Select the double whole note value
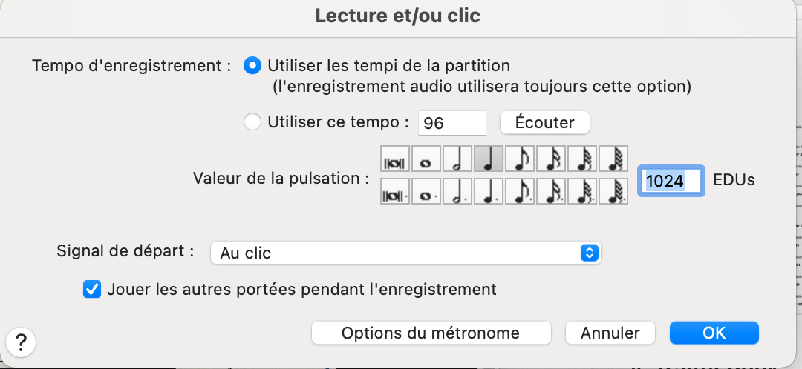Image resolution: width=802 pixels, height=369 pixels. [x=395, y=159]
